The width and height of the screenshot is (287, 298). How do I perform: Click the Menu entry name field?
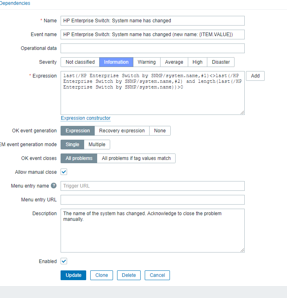[x=152, y=186]
